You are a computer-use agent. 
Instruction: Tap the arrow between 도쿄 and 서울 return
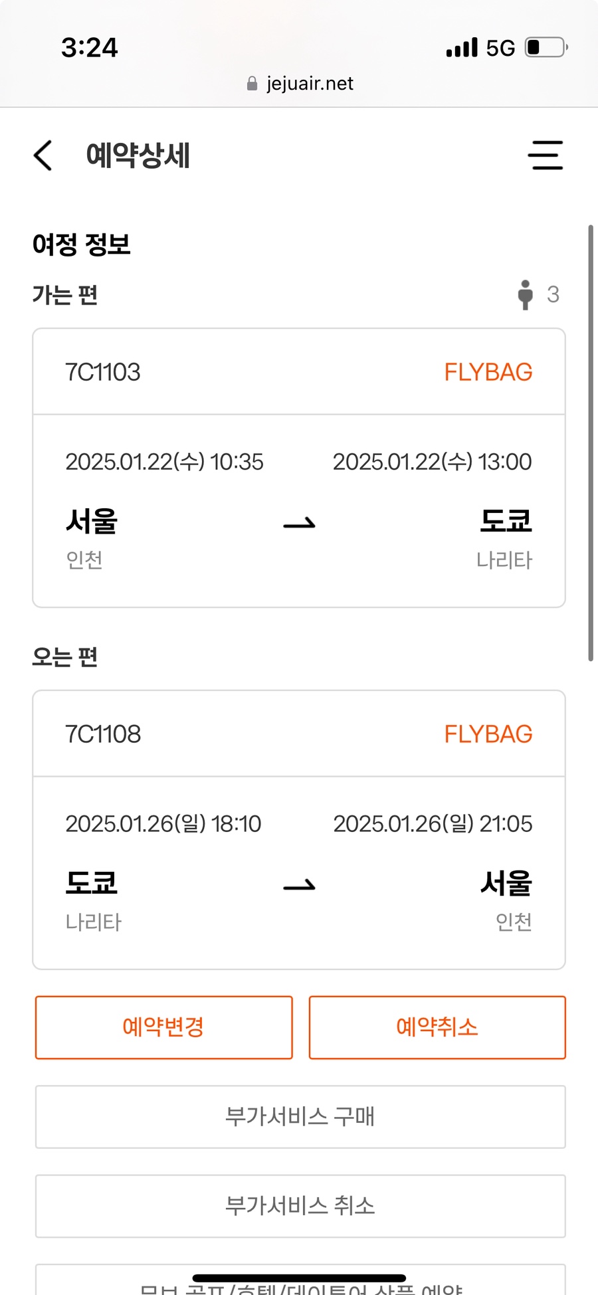click(299, 886)
